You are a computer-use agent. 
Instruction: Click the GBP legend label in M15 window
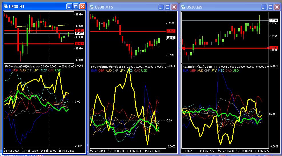click(101, 71)
